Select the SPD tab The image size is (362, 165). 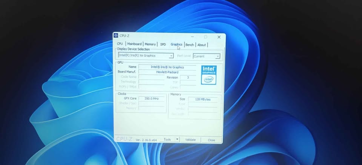[x=163, y=45]
